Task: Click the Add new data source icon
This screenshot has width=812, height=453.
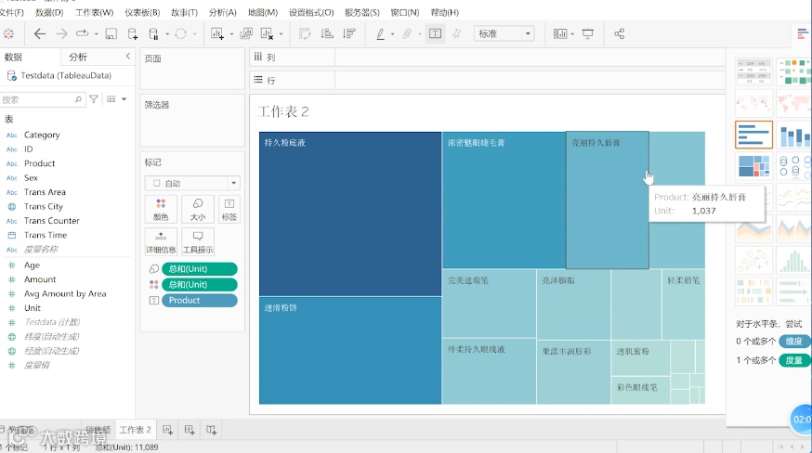Action: tap(133, 34)
